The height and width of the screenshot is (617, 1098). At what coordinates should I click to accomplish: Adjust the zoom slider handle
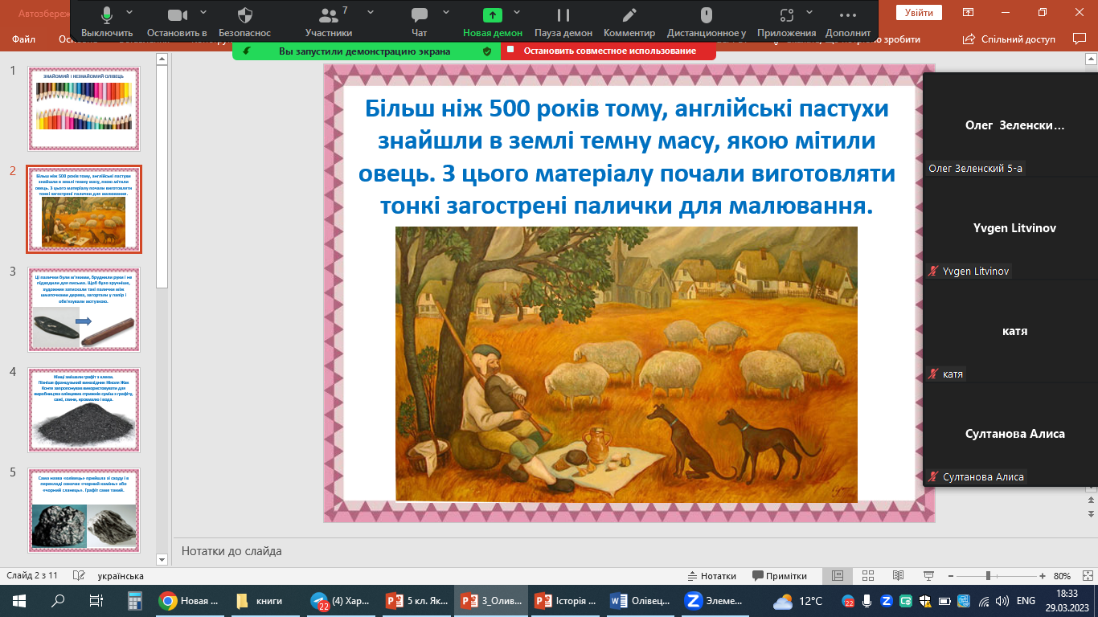[x=988, y=576]
